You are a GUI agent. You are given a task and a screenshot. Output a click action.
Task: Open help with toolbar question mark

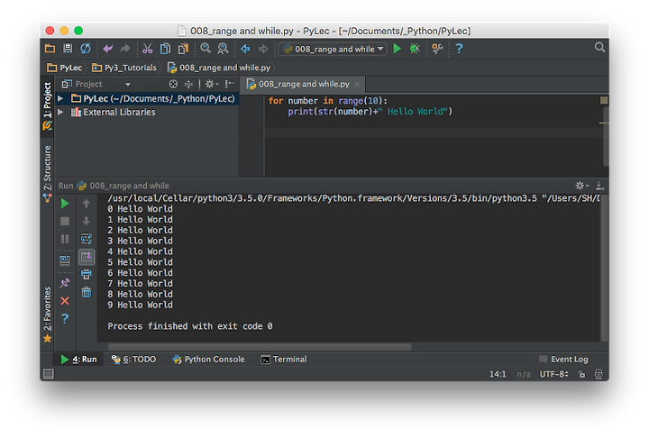point(459,49)
